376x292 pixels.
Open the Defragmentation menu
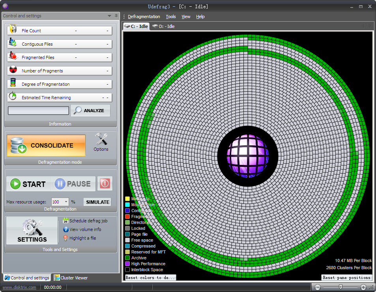click(x=144, y=17)
